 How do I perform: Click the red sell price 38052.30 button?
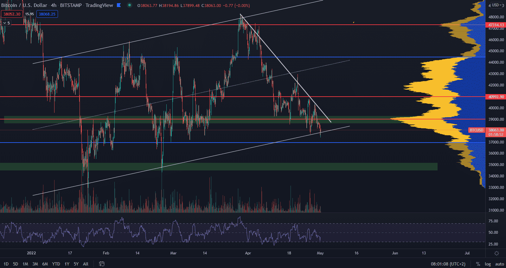(x=12, y=14)
